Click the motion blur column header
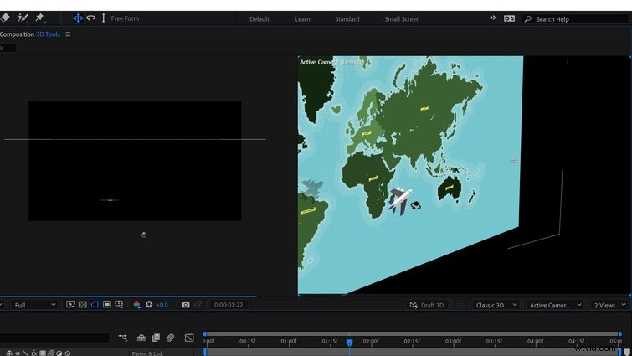This screenshot has height=356, width=632. click(51, 353)
